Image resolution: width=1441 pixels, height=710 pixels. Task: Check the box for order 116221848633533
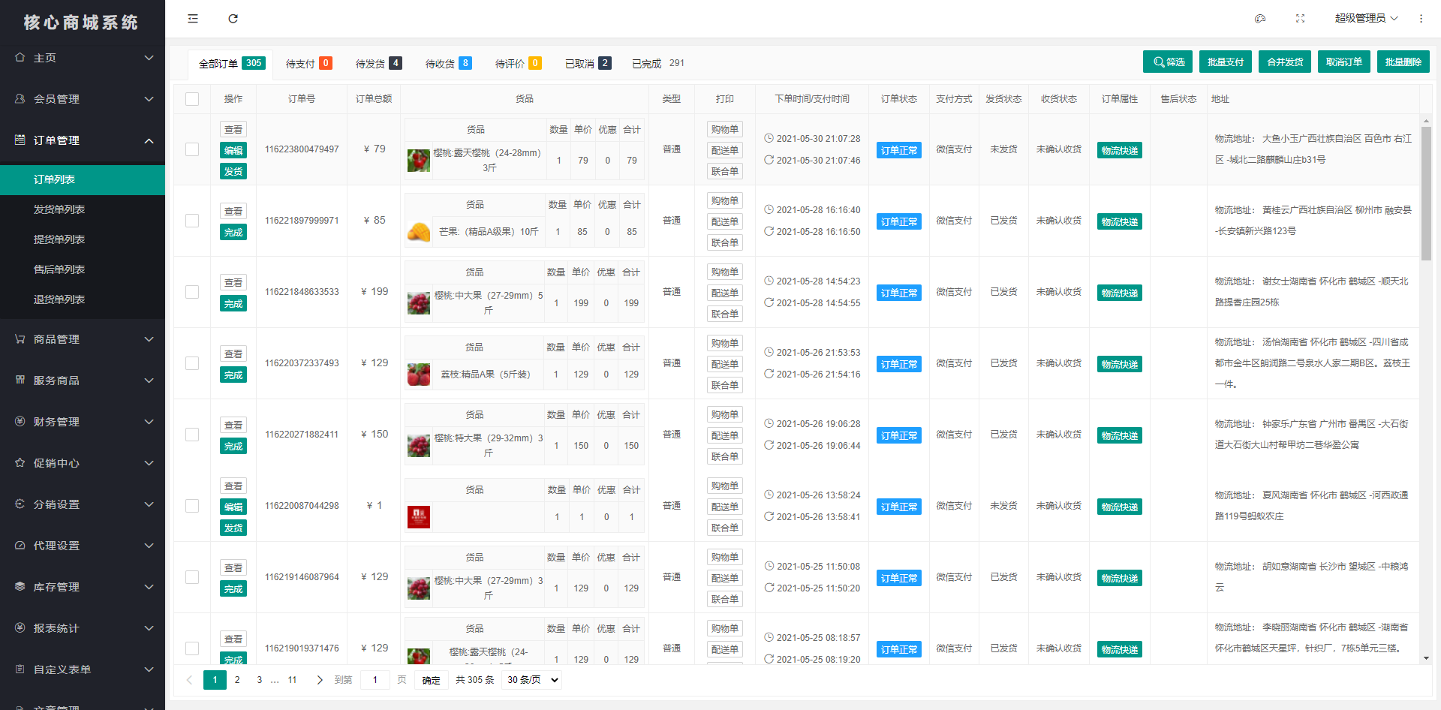coord(192,292)
